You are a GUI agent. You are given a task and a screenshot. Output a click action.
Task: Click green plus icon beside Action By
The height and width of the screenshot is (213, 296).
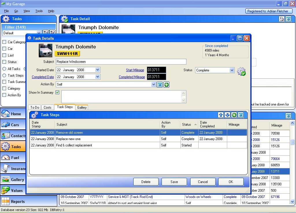click(x=166, y=85)
